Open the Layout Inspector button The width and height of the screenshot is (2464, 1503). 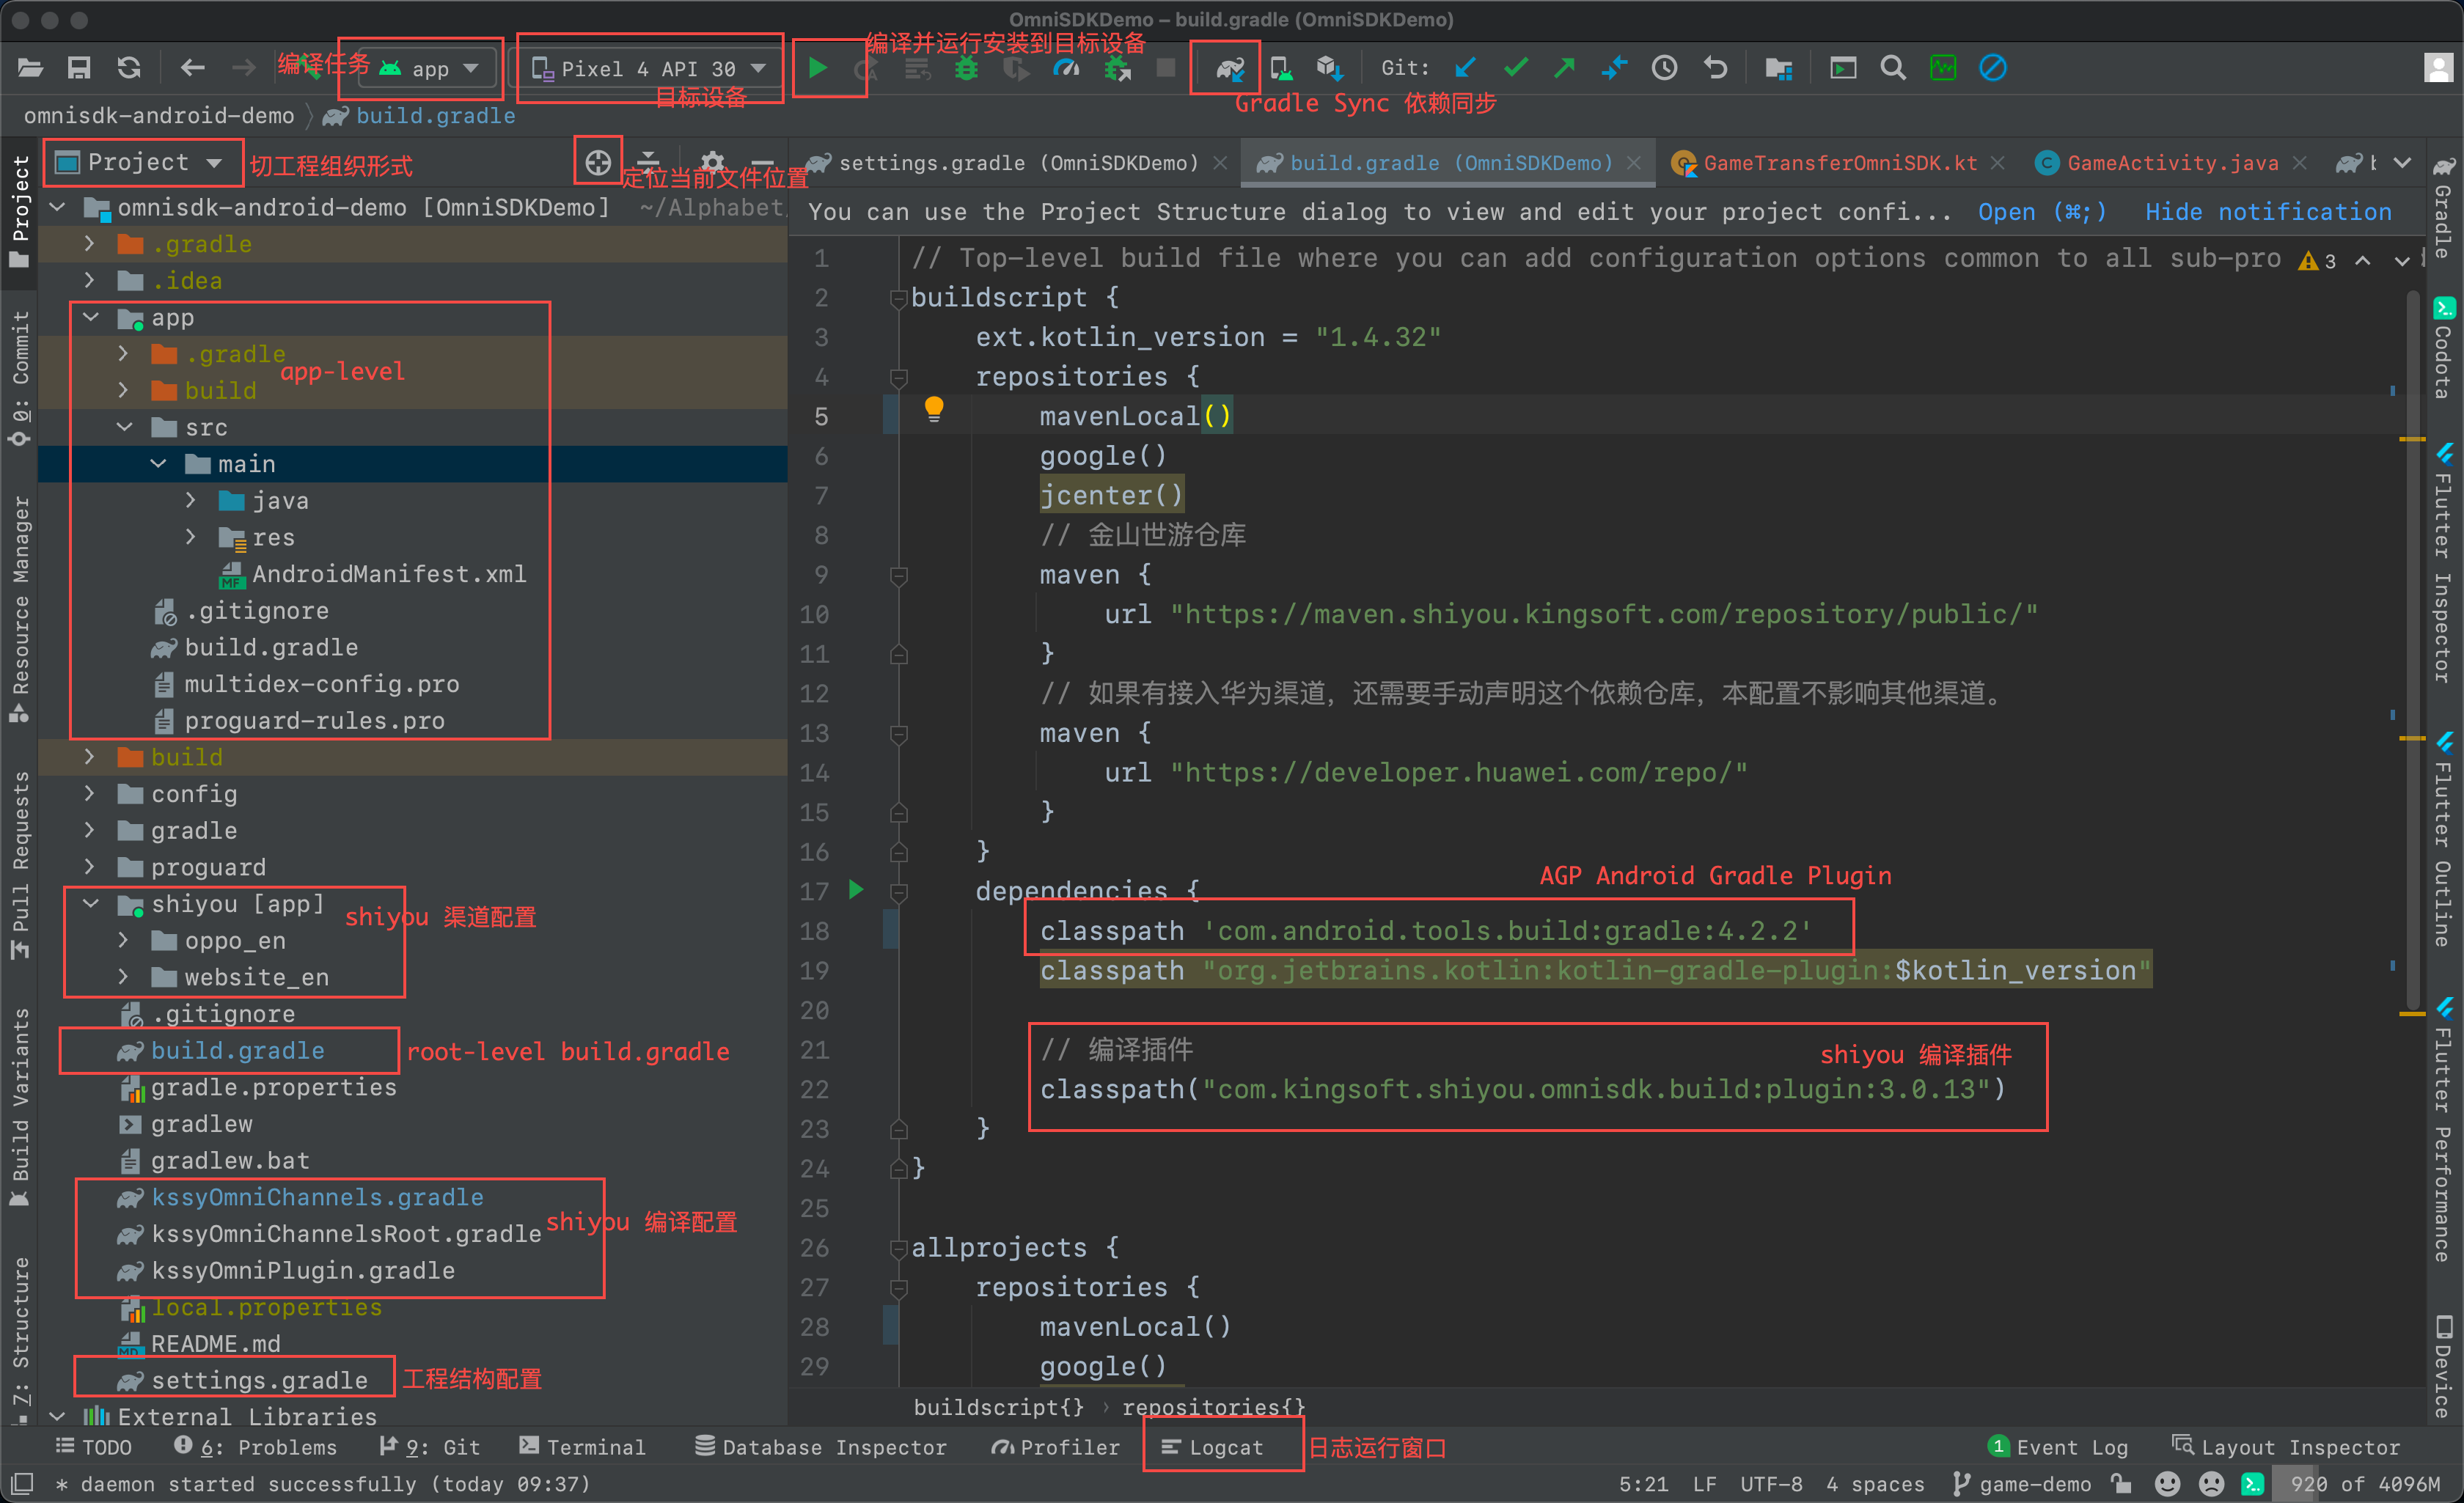point(2286,1446)
